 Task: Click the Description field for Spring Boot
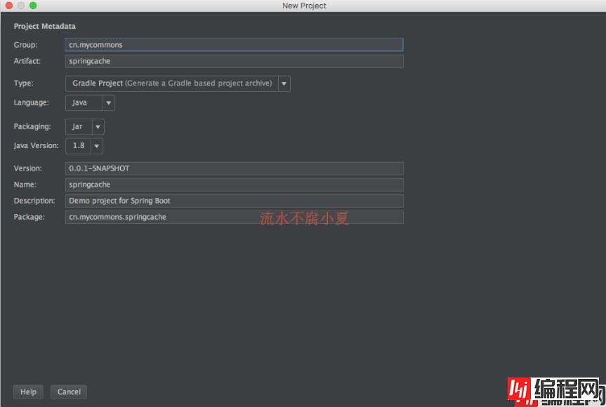tap(234, 201)
